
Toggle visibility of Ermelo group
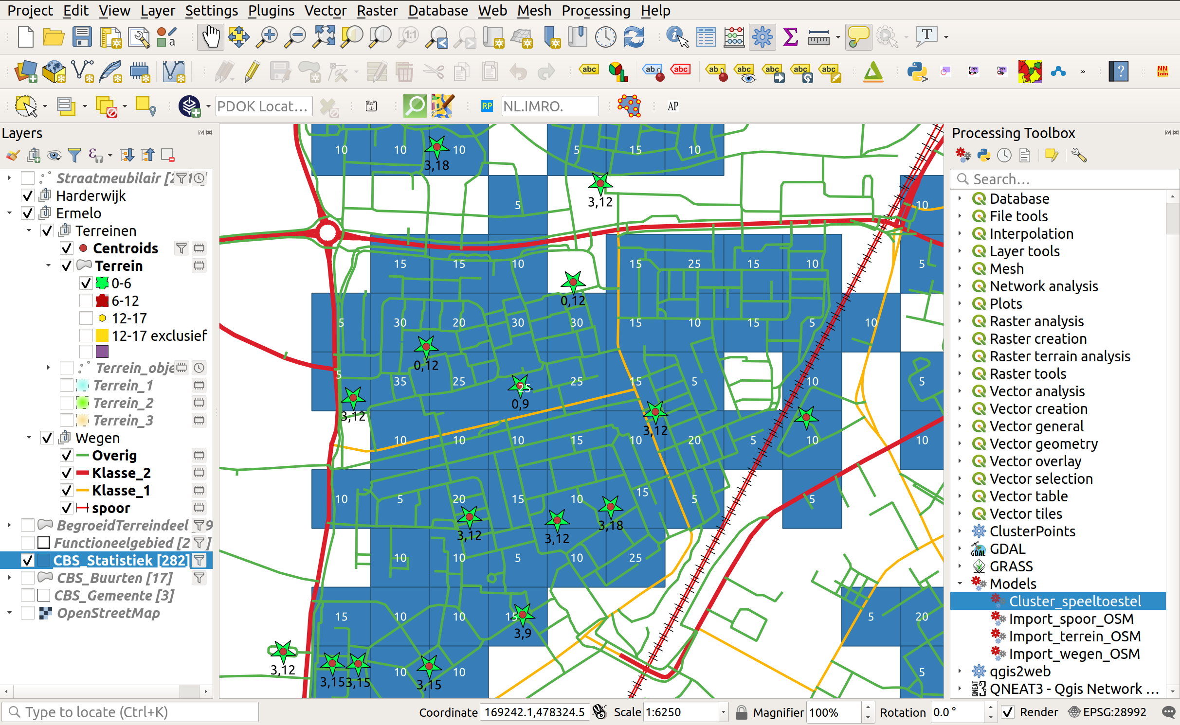tap(28, 213)
